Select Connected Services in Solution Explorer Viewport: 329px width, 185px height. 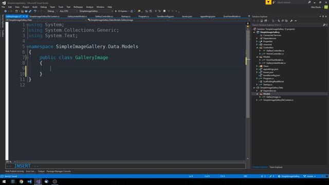click(x=272, y=35)
